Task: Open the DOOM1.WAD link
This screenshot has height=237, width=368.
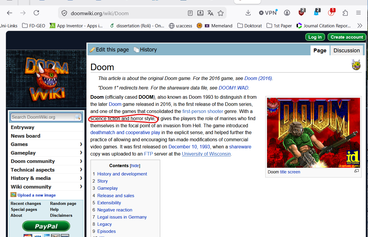Action: point(233,88)
